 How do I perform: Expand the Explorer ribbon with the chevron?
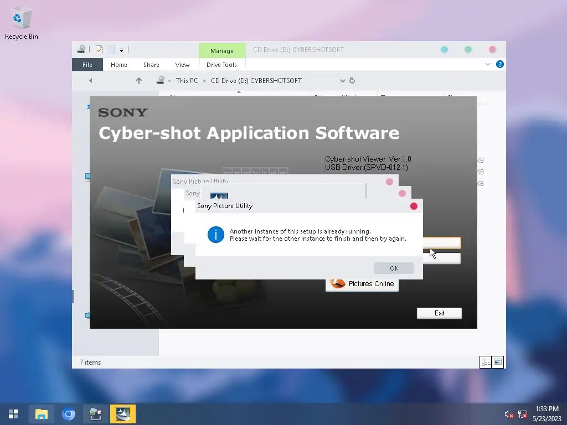click(487, 64)
